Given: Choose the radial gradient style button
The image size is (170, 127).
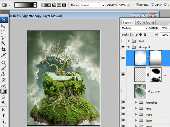Looking at the screenshot, I should (x=49, y=5).
